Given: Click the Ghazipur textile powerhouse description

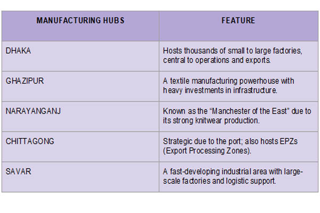Looking at the screenshot, I should pos(228,86).
